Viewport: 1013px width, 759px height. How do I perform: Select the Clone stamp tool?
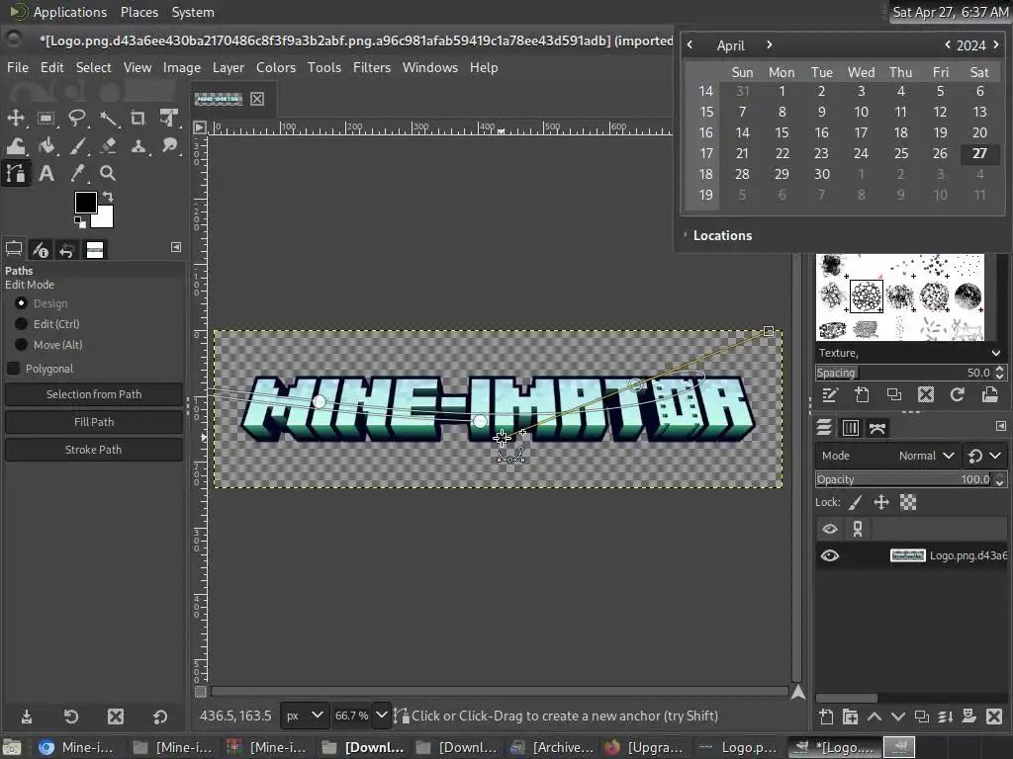[x=138, y=146]
